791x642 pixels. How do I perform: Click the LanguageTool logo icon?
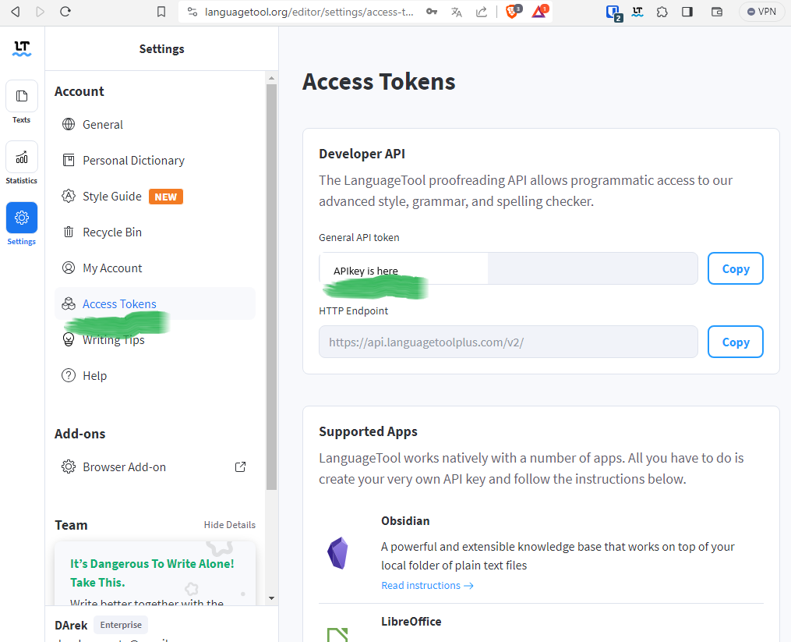[x=22, y=48]
